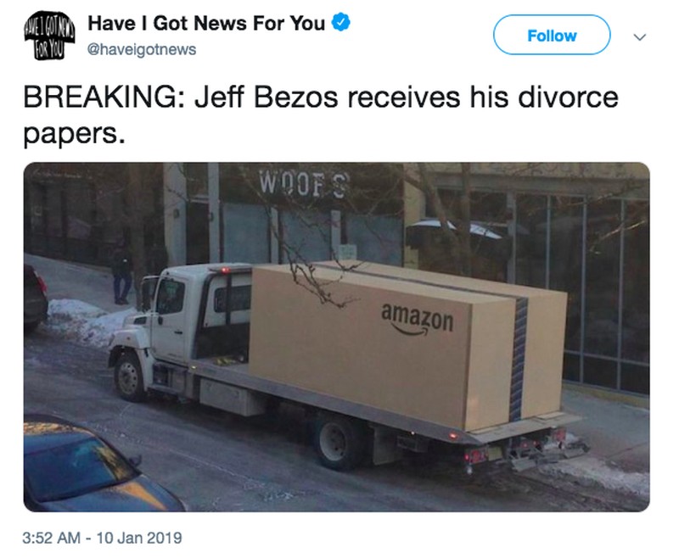Click the Have I Got News profile avatar

tap(49, 36)
